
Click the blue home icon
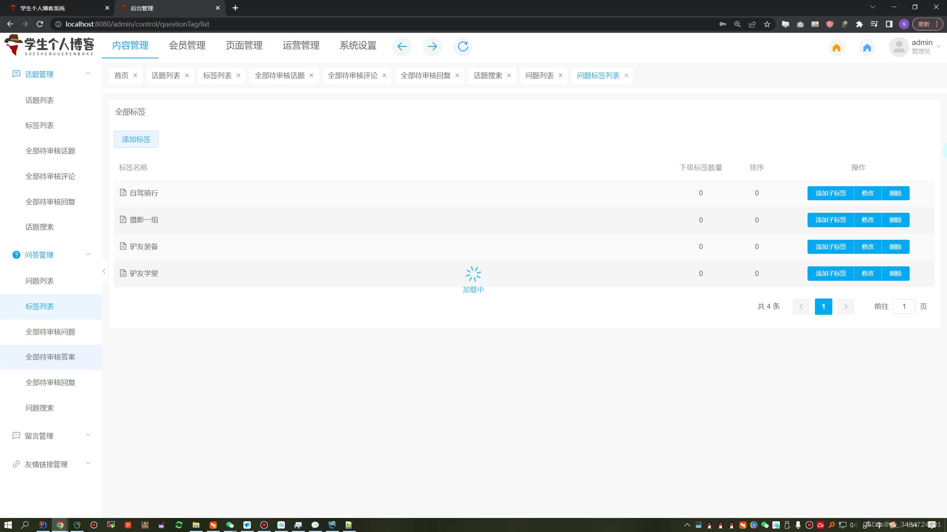[x=867, y=48]
